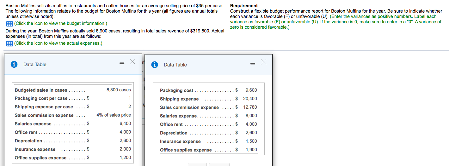The image size is (449, 166).
Task: Select actual shipping expense value 20,400
Action: pyautogui.click(x=250, y=99)
